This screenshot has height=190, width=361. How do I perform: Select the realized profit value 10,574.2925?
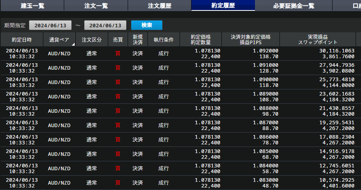336,180
